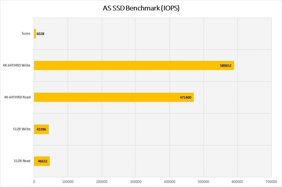The image size is (282, 187).
Task: Click the 512B Write category label
Action: [x=21, y=129]
